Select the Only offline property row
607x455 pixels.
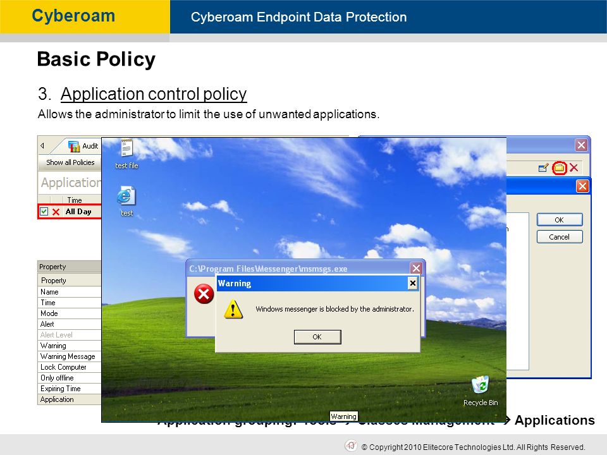point(70,378)
